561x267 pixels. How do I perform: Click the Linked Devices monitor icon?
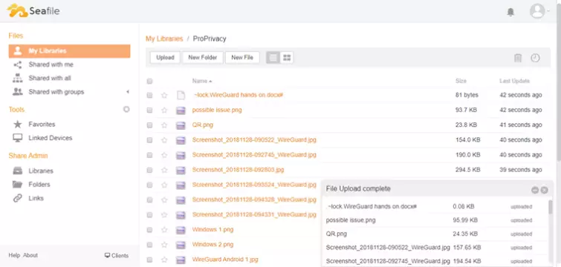point(17,138)
